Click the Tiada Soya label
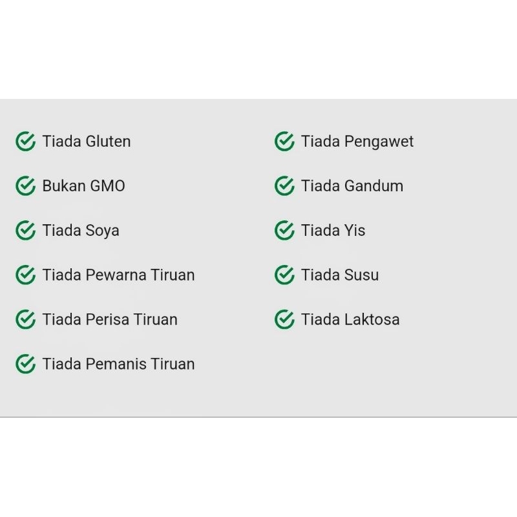 [x=81, y=231]
